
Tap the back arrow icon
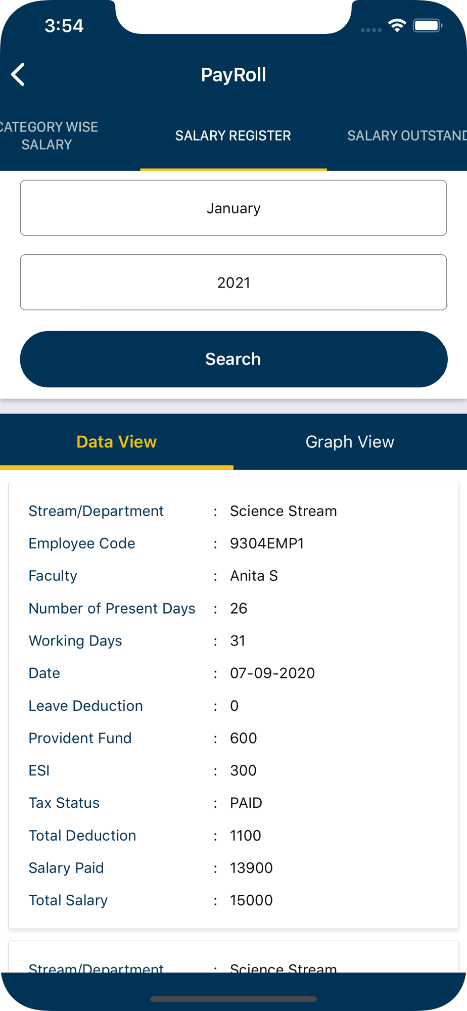[18, 75]
